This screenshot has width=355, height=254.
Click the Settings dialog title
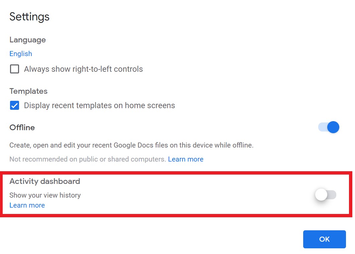tap(29, 17)
